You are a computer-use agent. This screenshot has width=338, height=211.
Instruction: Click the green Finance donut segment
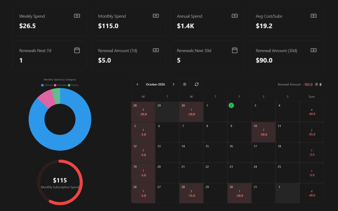[56, 96]
